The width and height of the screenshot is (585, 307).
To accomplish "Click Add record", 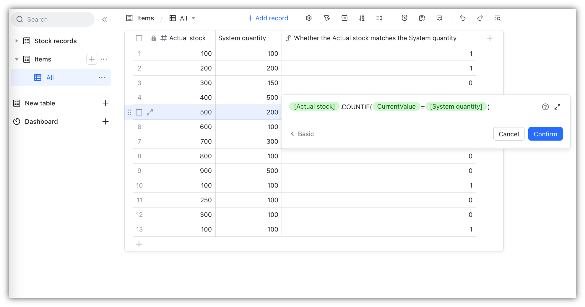I will coord(268,18).
